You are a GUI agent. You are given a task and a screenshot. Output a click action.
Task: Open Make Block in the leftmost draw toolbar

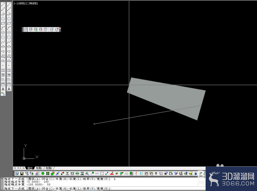tap(3, 61)
